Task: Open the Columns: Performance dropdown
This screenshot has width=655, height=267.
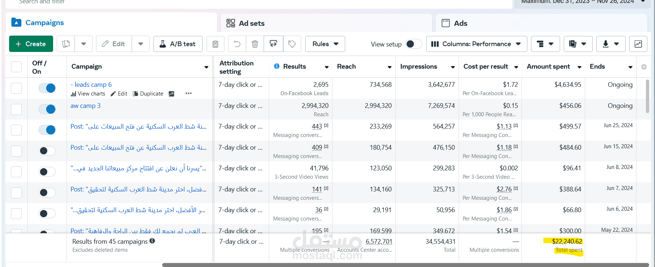Action: click(476, 44)
